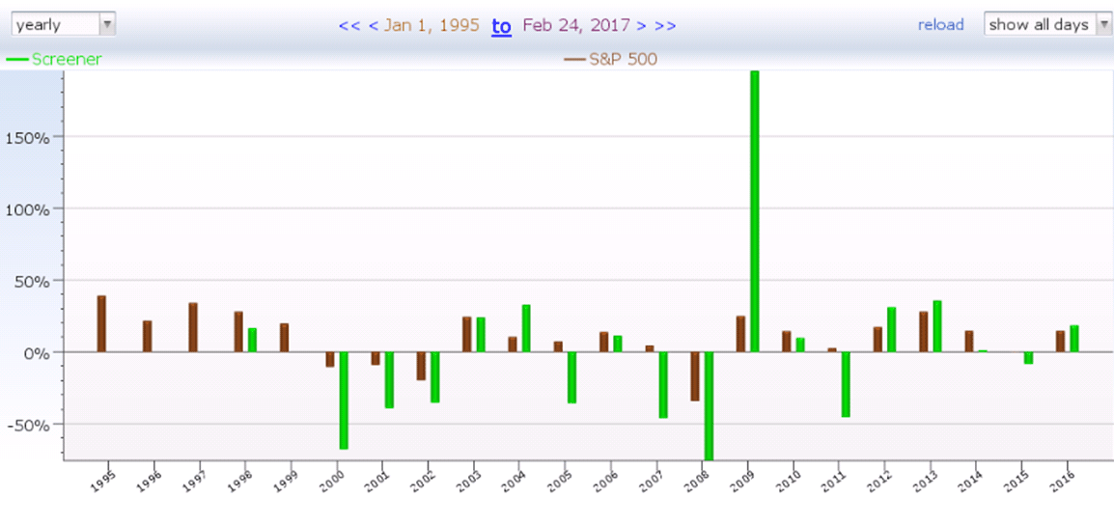Image resolution: width=1114 pixels, height=525 pixels.
Task: Click the green 2015 Screener negative bar
Action: click(1028, 358)
